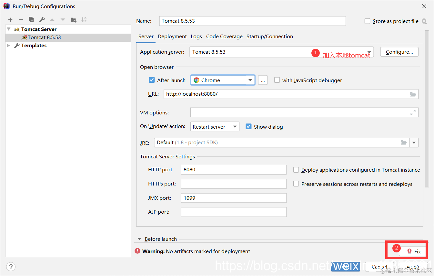The height and width of the screenshot is (276, 434).
Task: Click HTTP port field
Action: click(234, 170)
